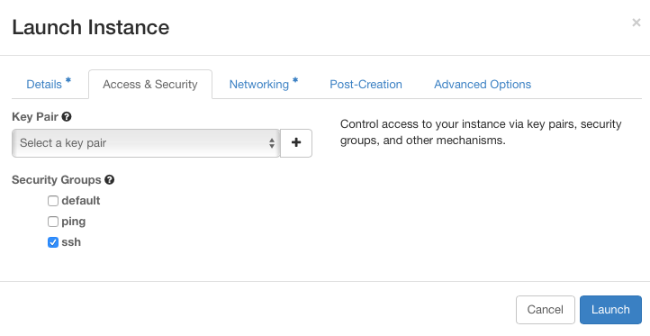
Task: Click the Security Groups help question-mark icon
Action: tap(110, 180)
